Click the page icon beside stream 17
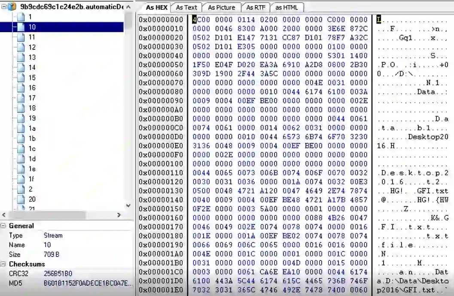454x296 pixels. pos(21,98)
